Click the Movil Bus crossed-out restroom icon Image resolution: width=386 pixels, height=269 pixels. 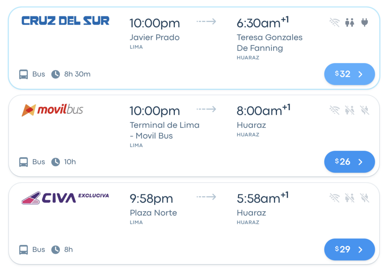(x=349, y=110)
